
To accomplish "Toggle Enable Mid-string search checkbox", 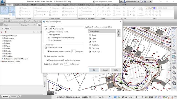I will [x=49, y=32].
